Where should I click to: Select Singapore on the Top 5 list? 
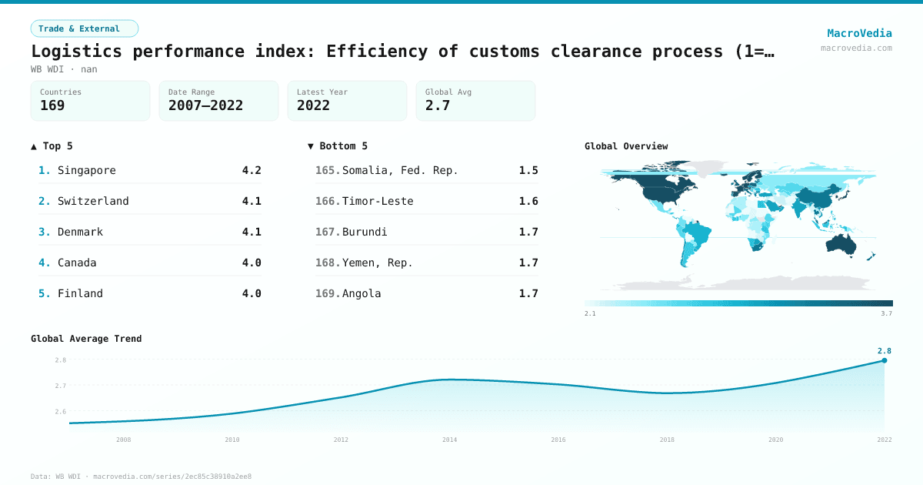[87, 170]
